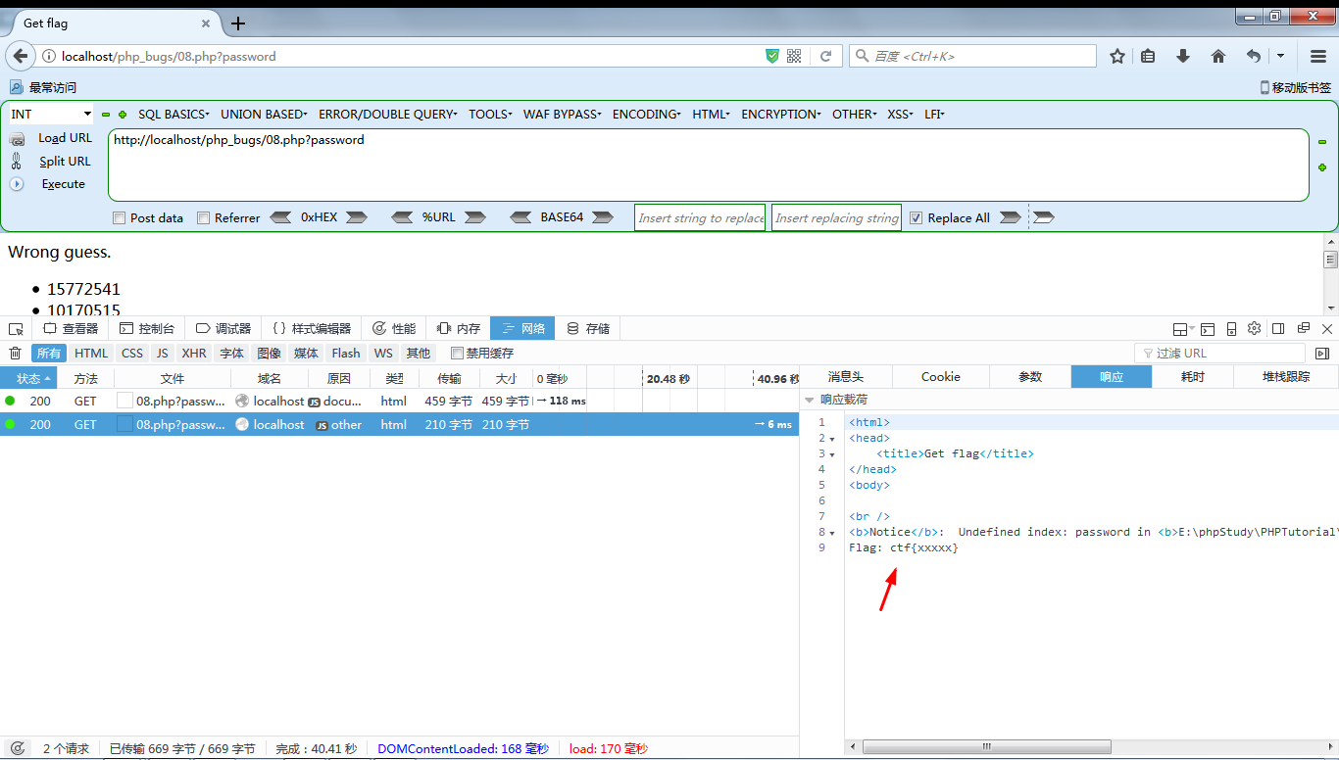Collapse the 响应载荷 response payload section
Viewport: 1339px width, 760px height.
(810, 400)
